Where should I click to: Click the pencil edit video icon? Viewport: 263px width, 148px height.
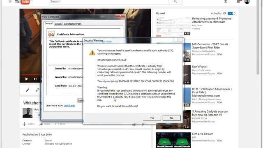click(x=28, y=90)
